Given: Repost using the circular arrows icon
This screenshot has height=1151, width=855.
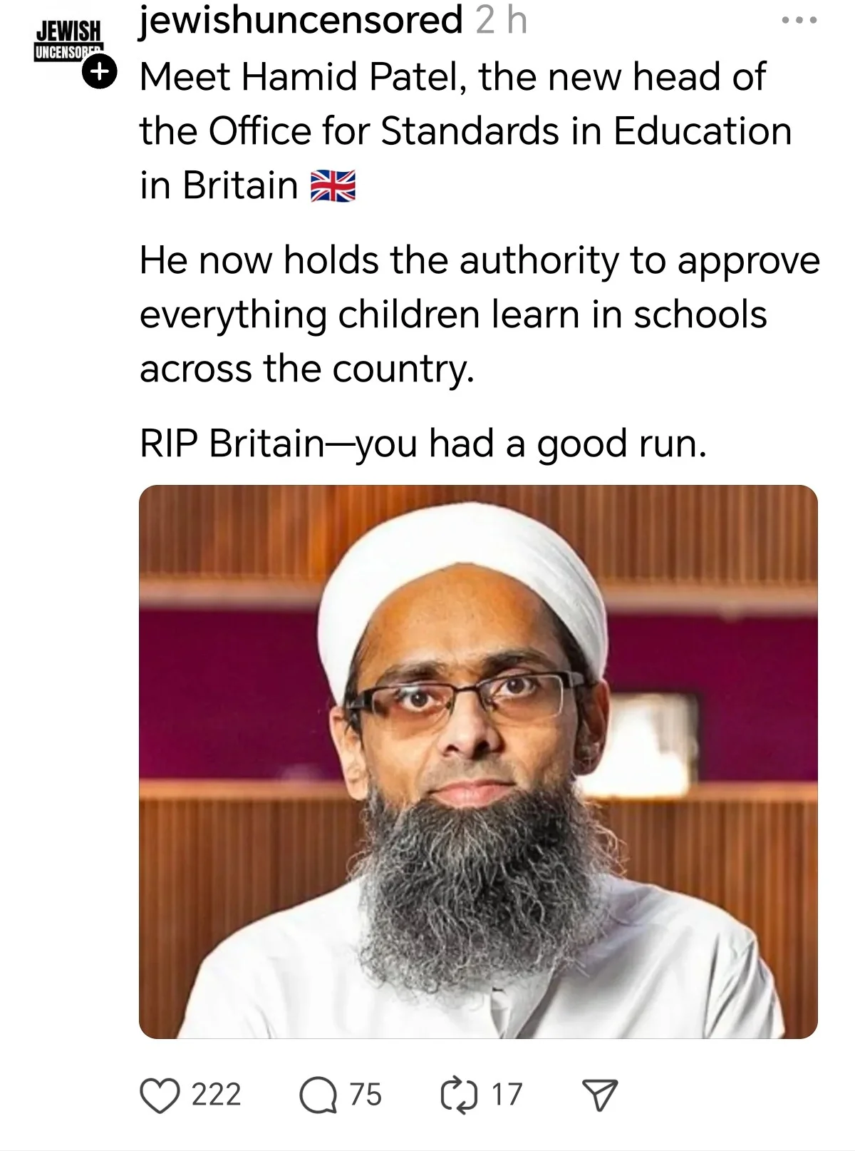Looking at the screenshot, I should 460,1096.
